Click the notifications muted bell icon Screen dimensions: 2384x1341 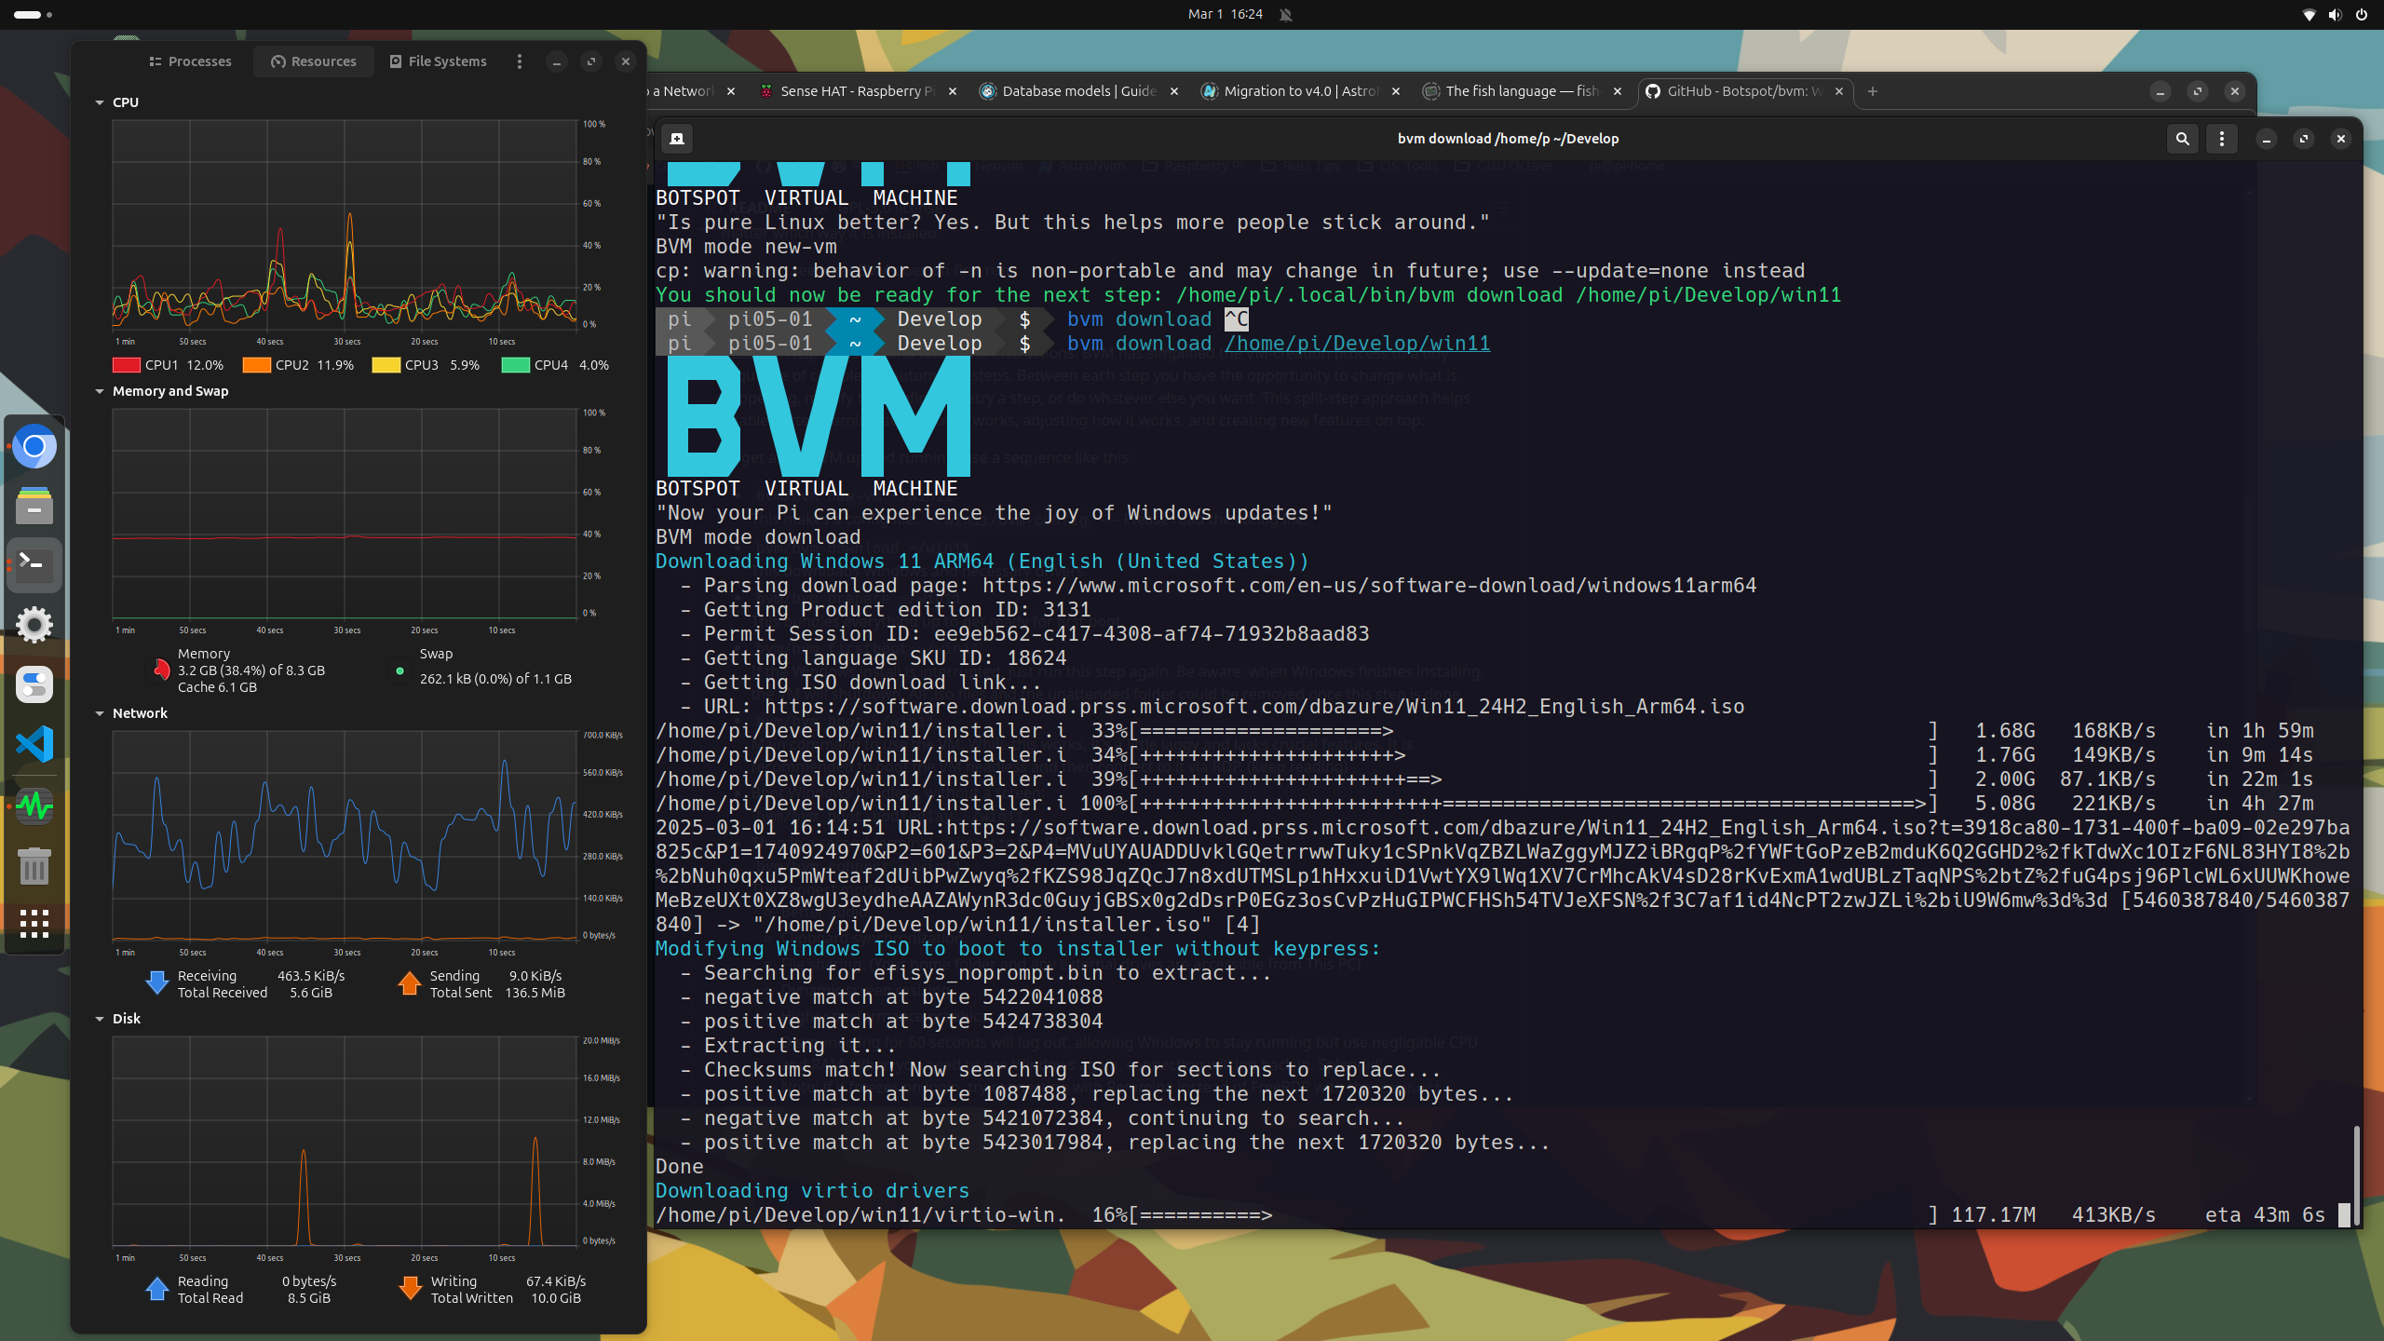click(1285, 14)
